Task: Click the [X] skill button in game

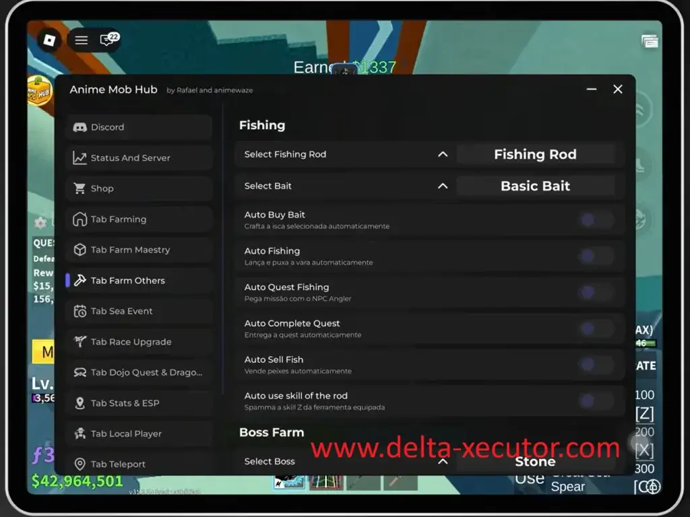Action: click(645, 450)
